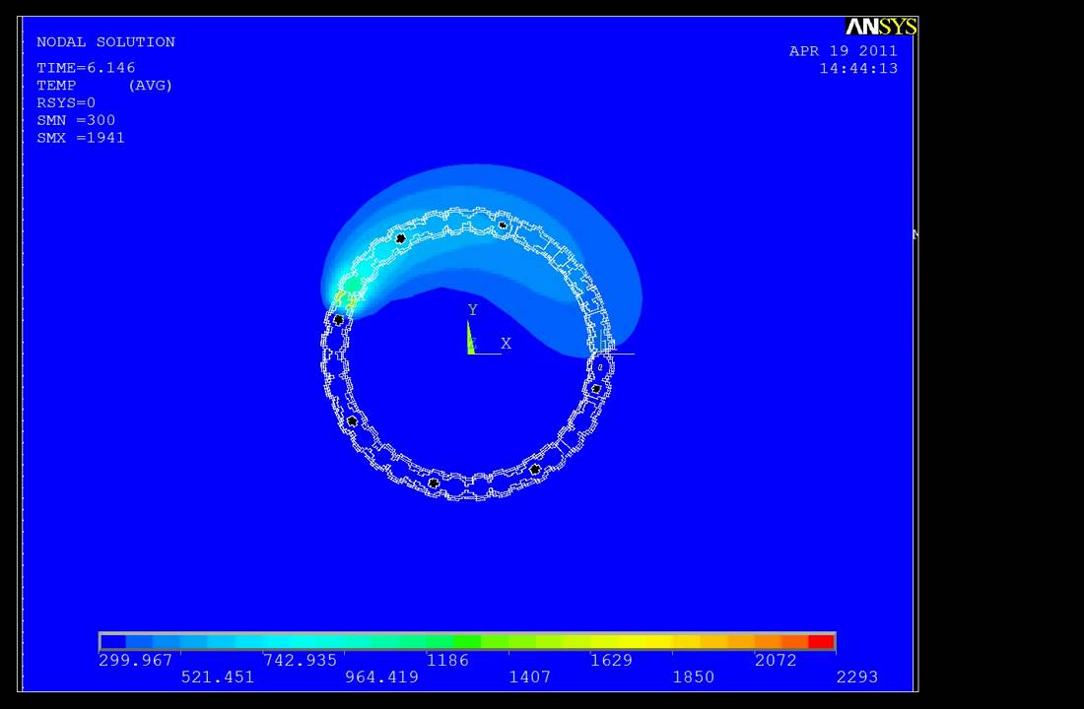
Task: Click the "SMN =300" minimum value
Action: click(76, 120)
